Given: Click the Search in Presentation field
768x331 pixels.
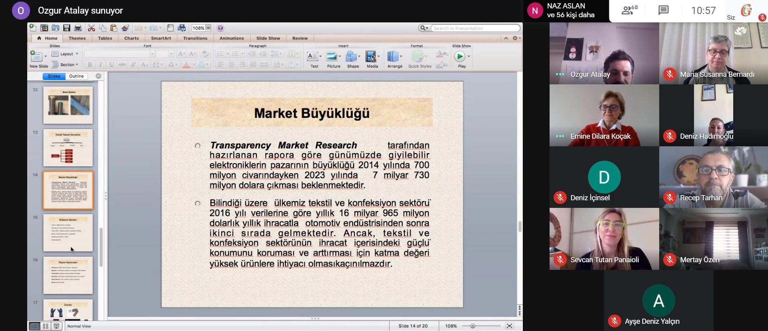Looking at the screenshot, I should click(475, 28).
